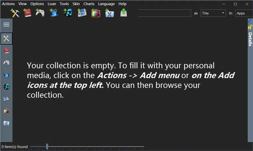
Task: Select the game controller module in sidebar
Action: coord(6,62)
